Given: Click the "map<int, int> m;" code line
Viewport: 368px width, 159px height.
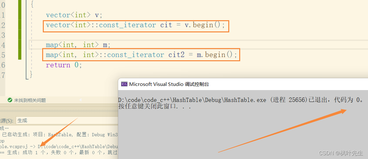Looking at the screenshot, I should click(x=78, y=45).
